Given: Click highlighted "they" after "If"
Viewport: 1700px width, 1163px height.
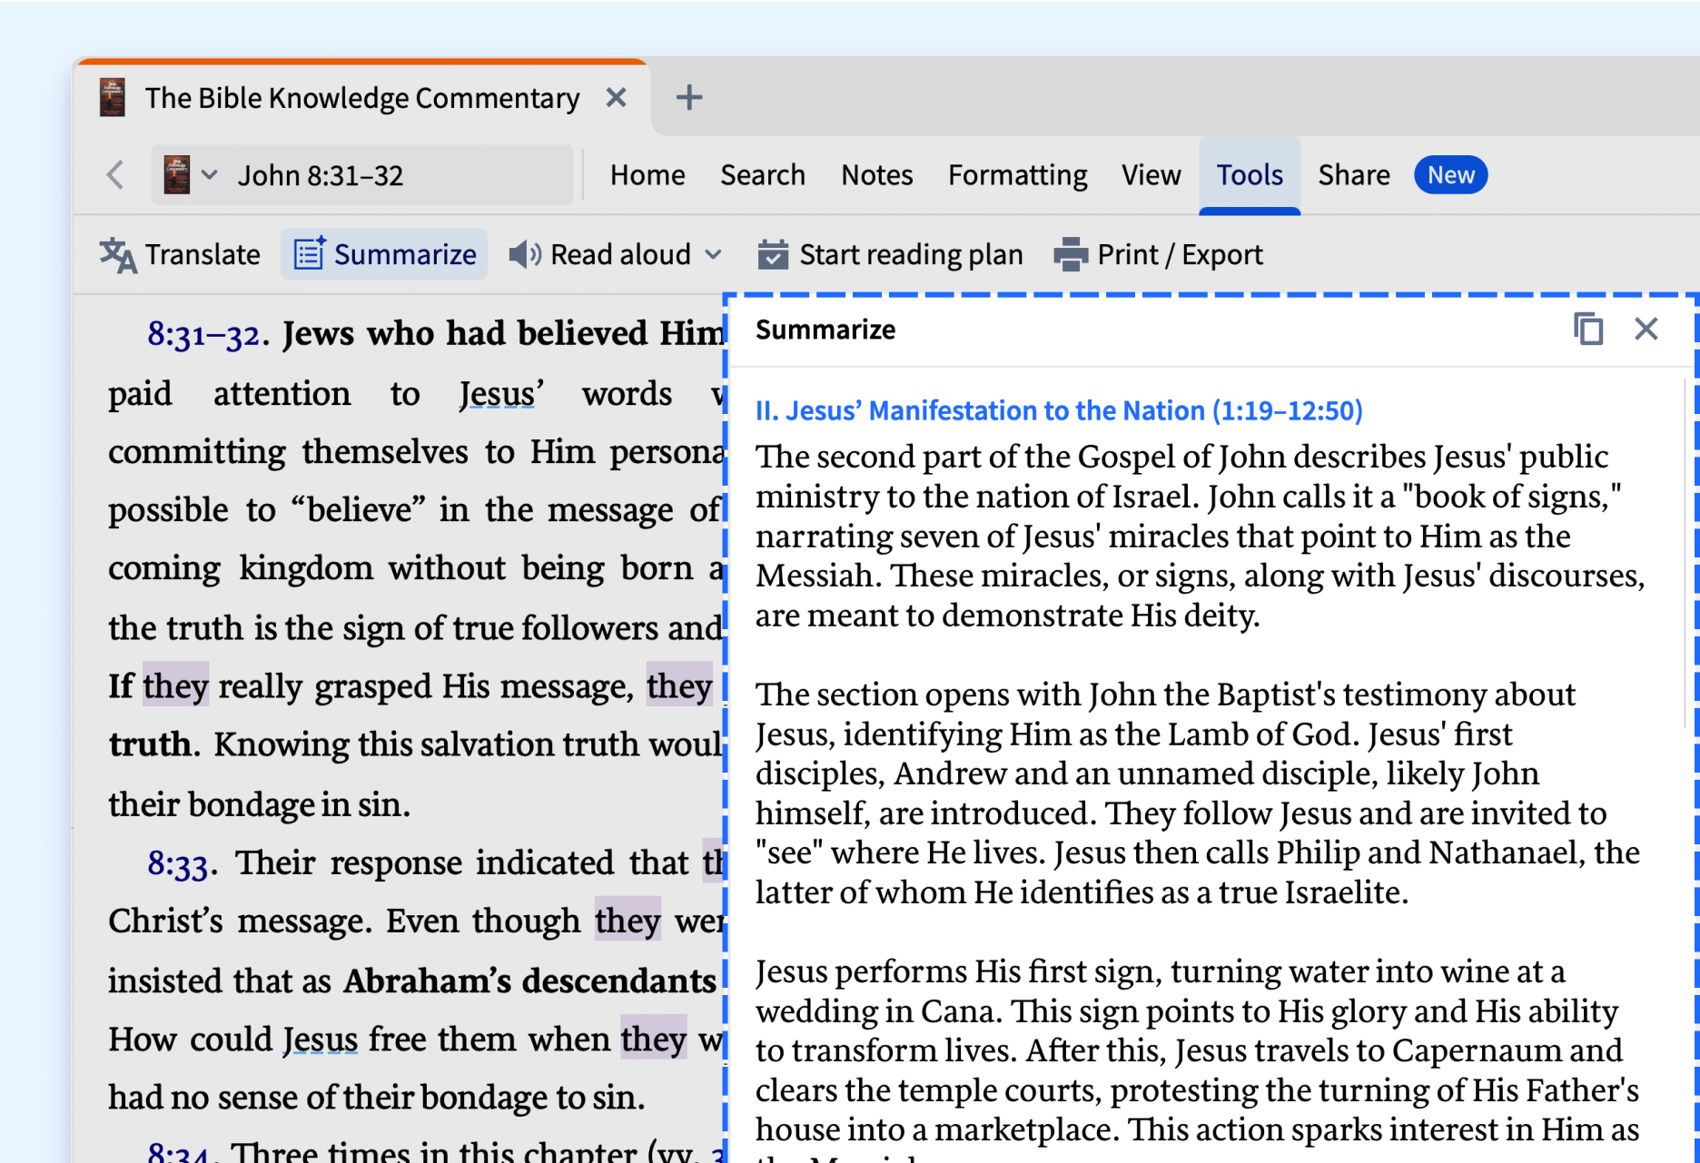Looking at the screenshot, I should (x=176, y=686).
